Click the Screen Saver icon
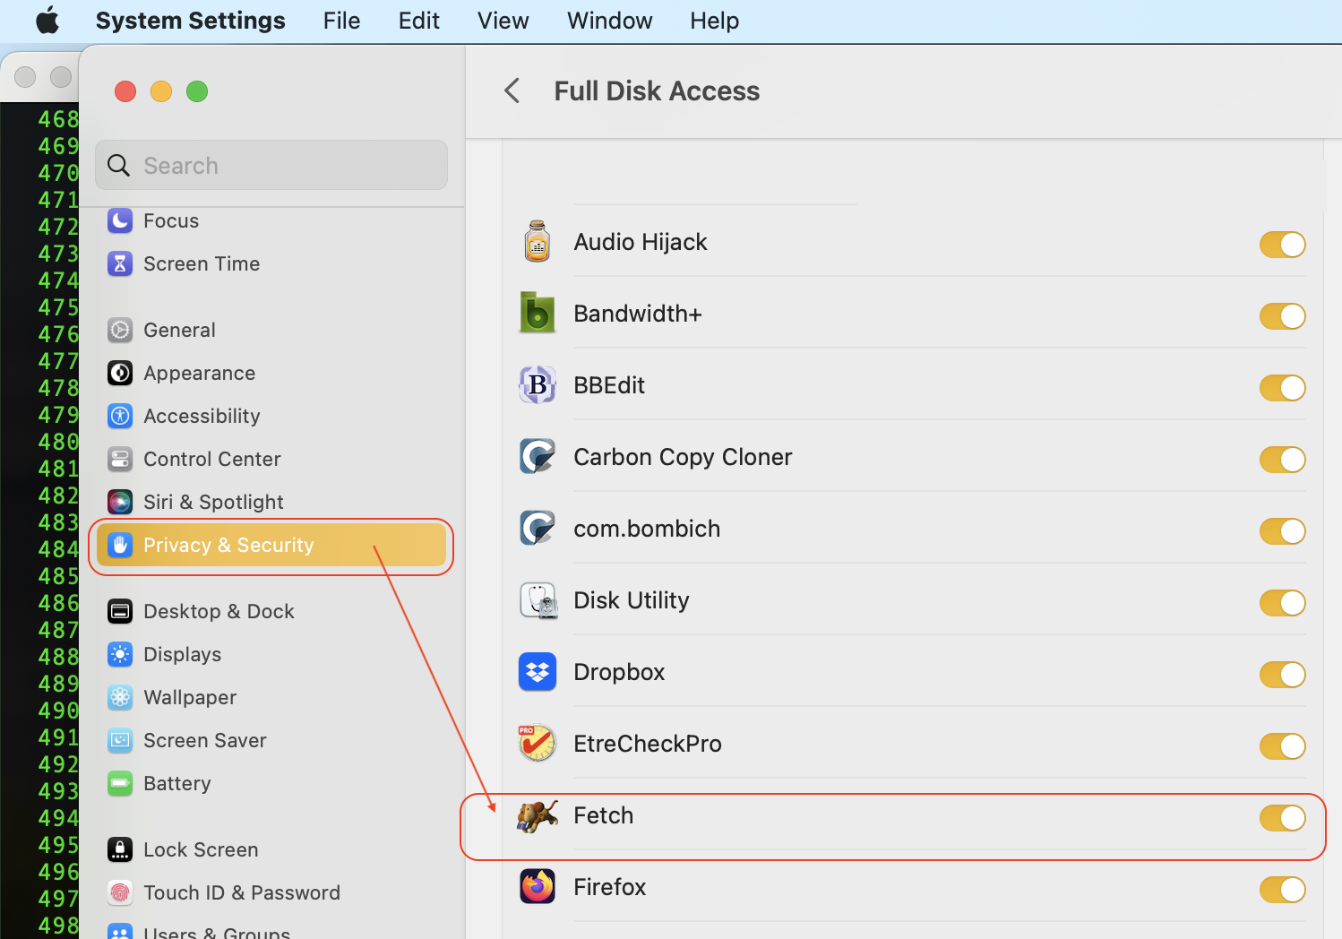This screenshot has height=939, width=1342. (x=120, y=740)
